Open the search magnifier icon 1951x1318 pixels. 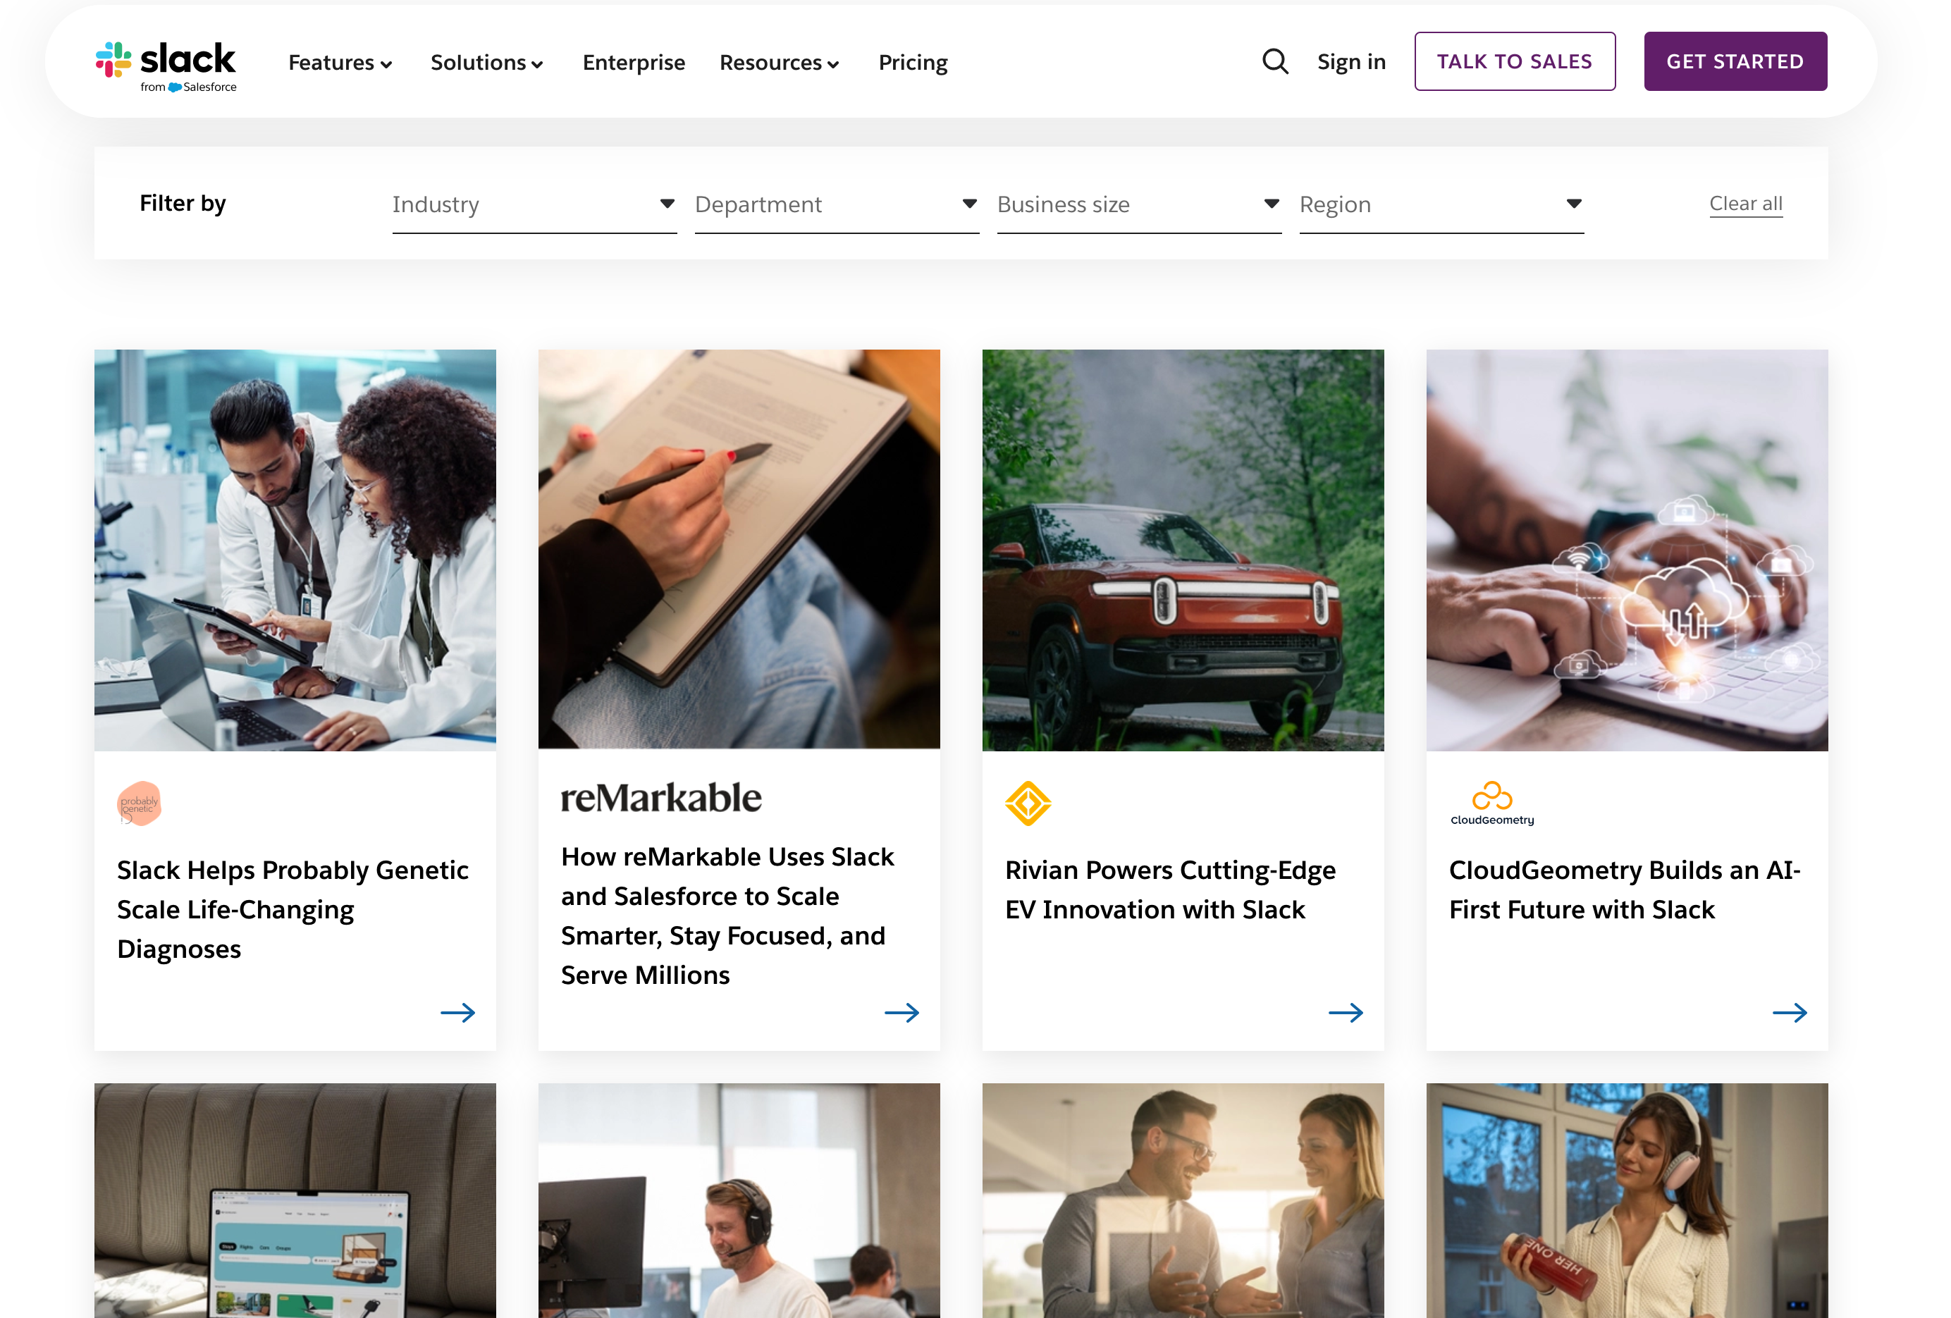1274,61
